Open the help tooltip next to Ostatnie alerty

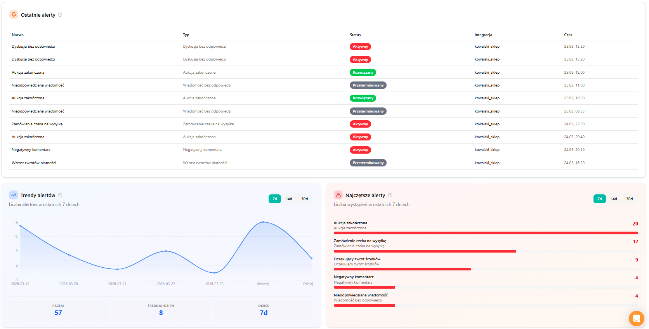coord(60,15)
